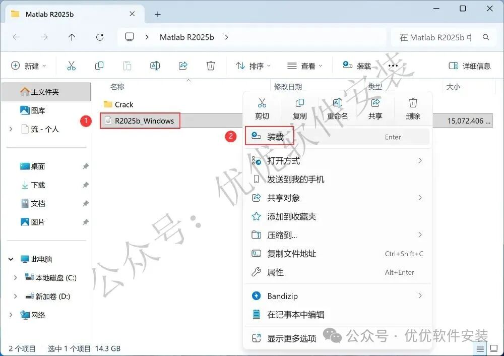
Task: Open 压缩到... submenu
Action: [x=337, y=235]
